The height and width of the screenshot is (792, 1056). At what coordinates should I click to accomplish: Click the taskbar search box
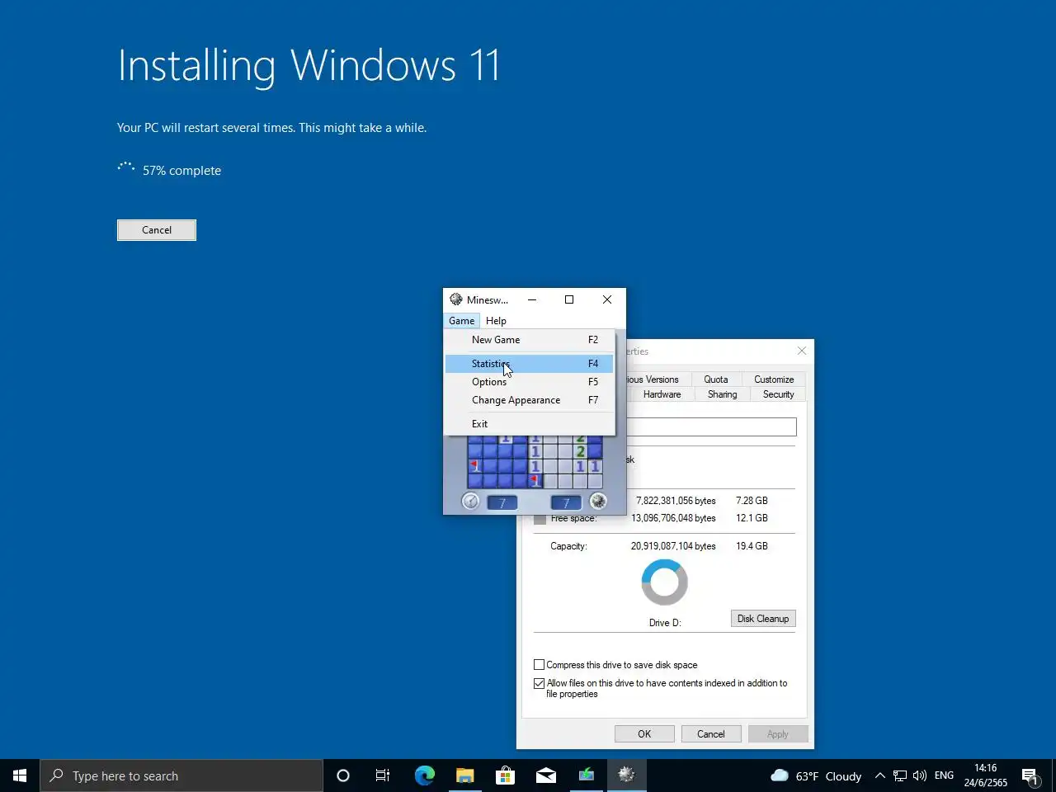181,775
